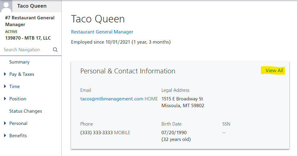Select Pay & Taxes menu label
The image size is (297, 156).
(x=22, y=74)
